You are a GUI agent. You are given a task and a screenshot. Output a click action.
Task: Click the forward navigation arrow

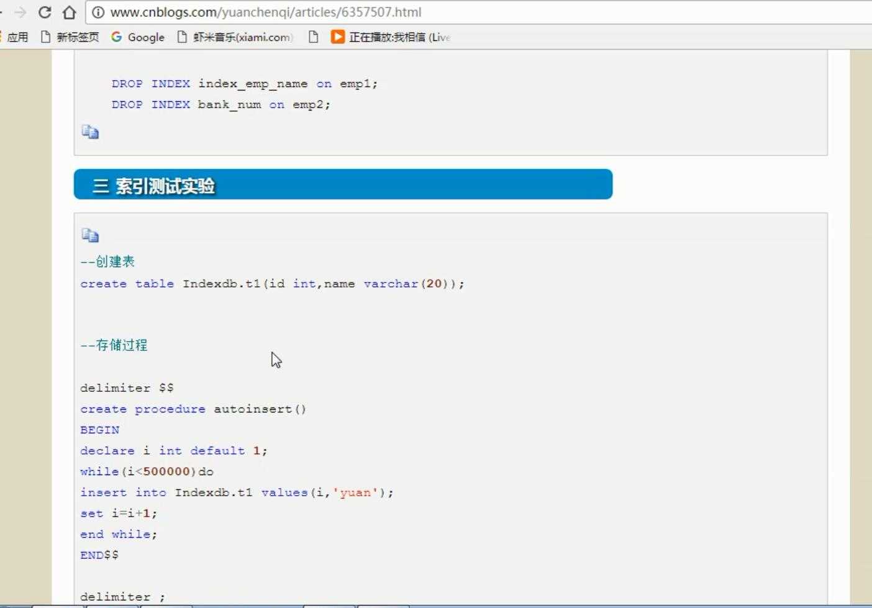coord(20,12)
